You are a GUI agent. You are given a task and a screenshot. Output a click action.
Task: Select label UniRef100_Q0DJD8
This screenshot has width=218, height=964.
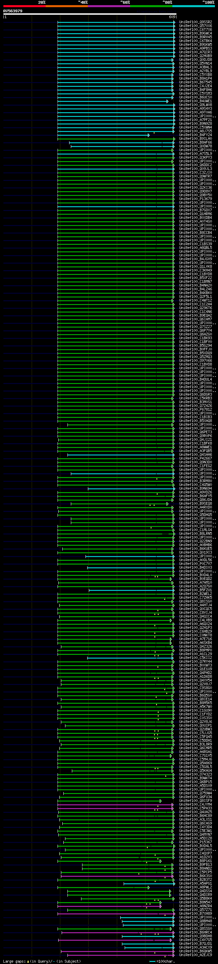pyautogui.click(x=196, y=60)
